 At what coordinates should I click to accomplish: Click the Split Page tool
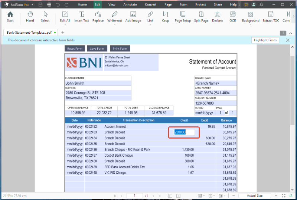click(x=201, y=17)
